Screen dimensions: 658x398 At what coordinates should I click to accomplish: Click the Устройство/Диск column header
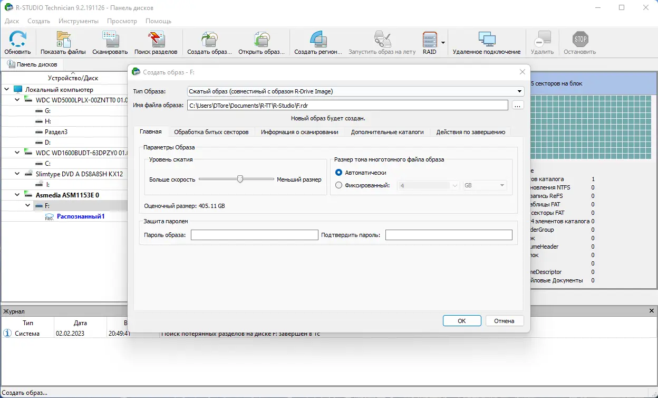73,78
